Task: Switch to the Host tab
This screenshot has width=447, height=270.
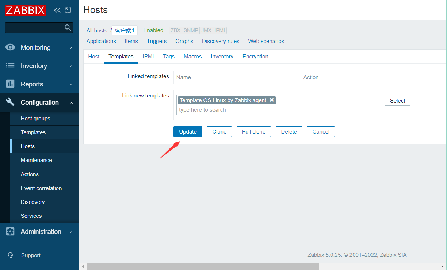Action: click(94, 57)
